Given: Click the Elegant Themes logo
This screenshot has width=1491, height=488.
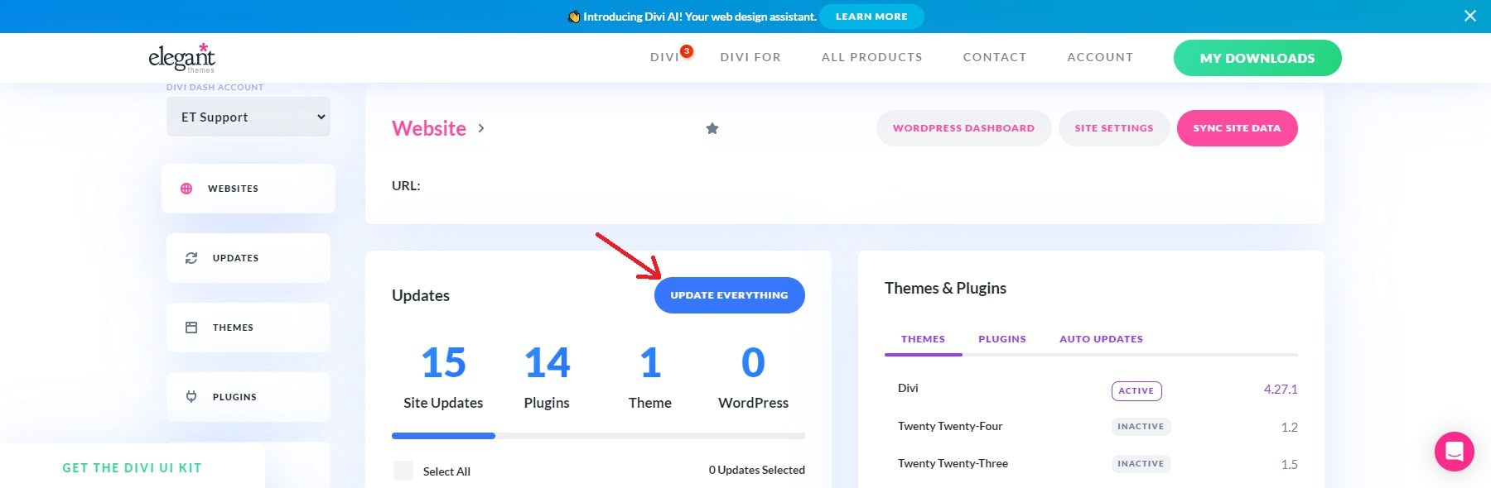Looking at the screenshot, I should (181, 57).
